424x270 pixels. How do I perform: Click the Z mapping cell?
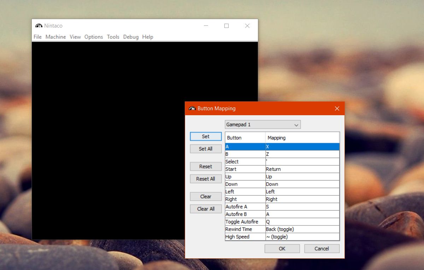pos(302,154)
